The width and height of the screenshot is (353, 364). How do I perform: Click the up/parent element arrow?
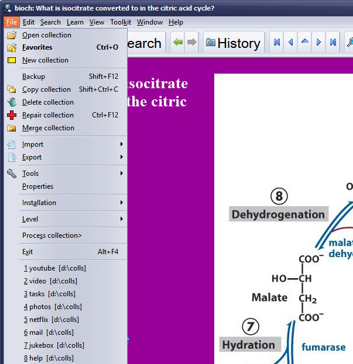(x=304, y=43)
